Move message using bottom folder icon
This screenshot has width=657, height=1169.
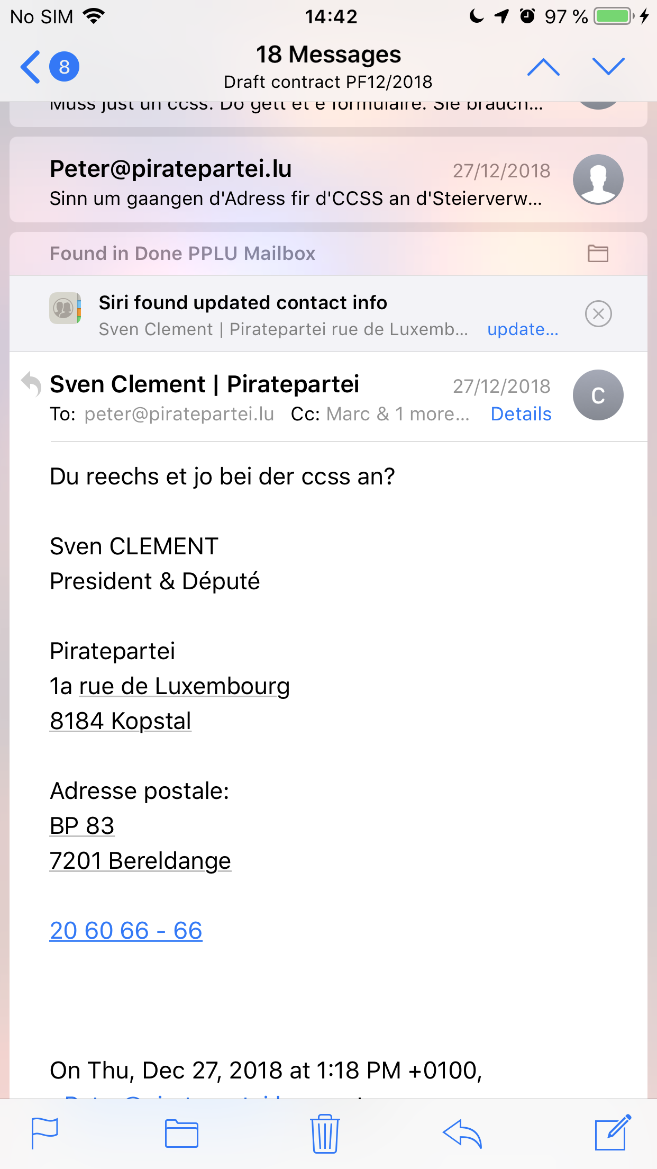click(181, 1134)
